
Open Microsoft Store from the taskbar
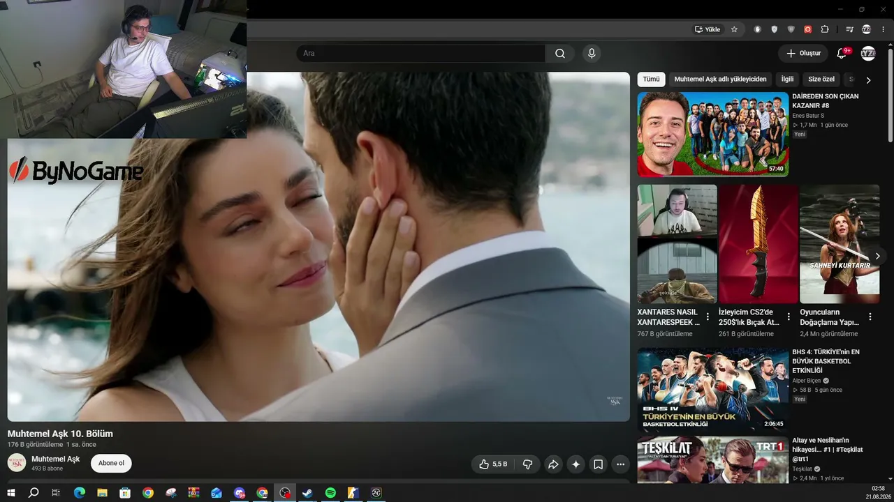coord(125,493)
